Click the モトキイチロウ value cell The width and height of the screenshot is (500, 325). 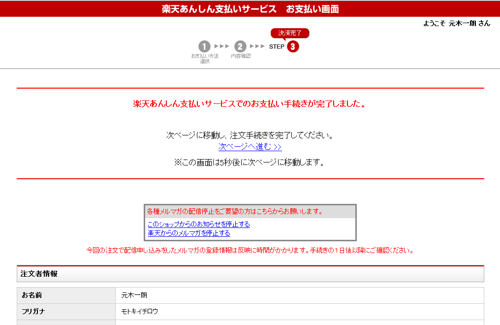(300, 312)
